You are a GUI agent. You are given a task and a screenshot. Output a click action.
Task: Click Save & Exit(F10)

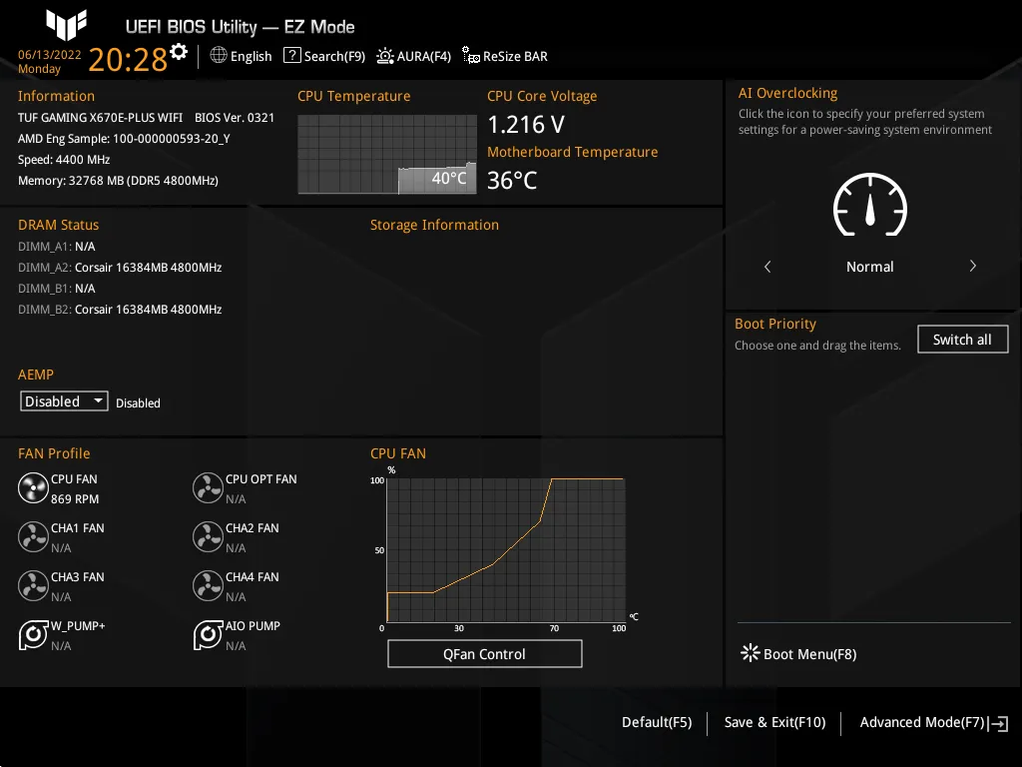(x=774, y=722)
